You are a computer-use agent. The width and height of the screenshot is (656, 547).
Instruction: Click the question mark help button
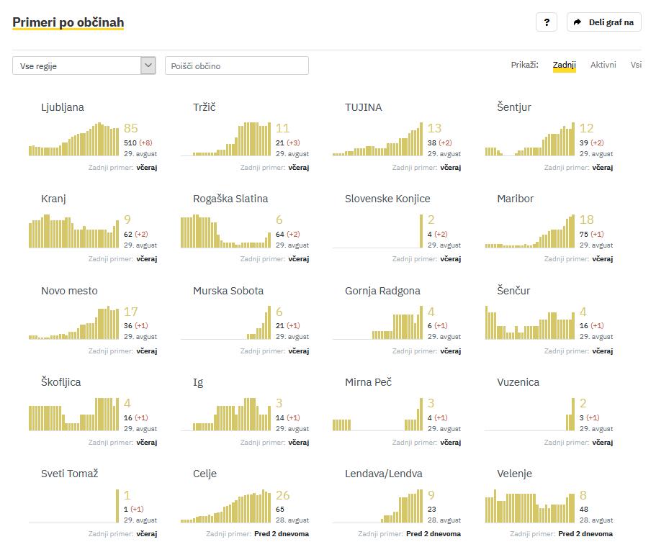coord(547,22)
